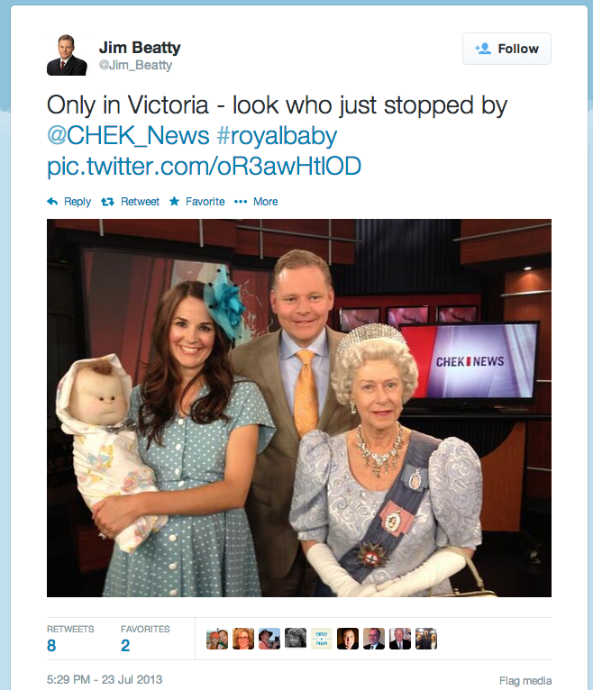593x690 pixels.
Task: Click the second retweeter avatar, red-haired woman
Action: [243, 639]
